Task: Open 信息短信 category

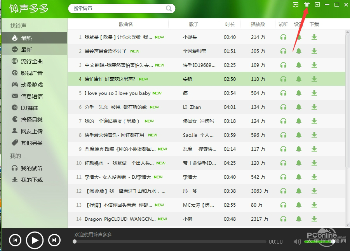Action: [34, 96]
